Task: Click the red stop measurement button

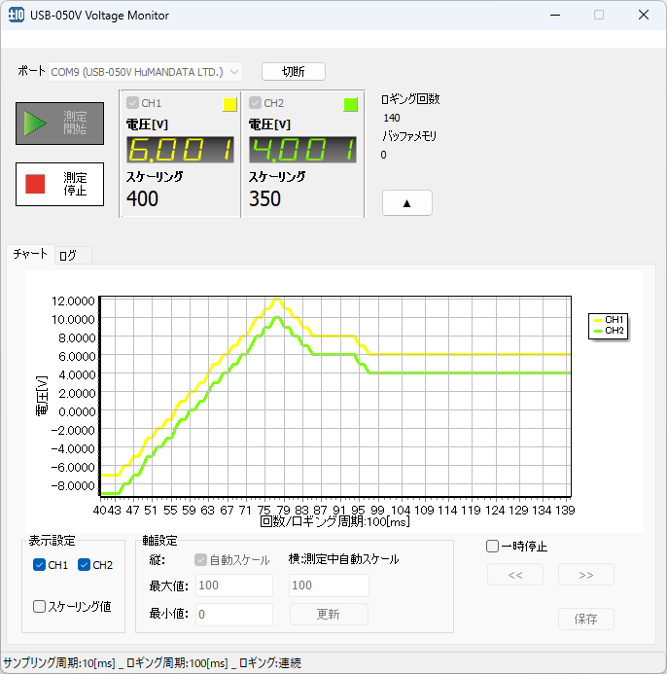Action: point(59,184)
